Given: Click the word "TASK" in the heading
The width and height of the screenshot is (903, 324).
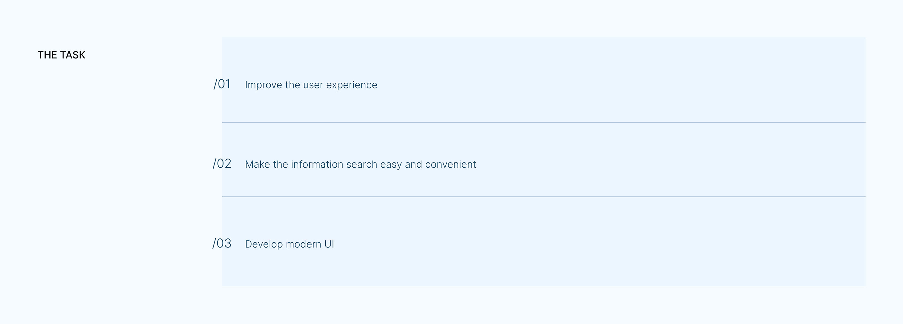Looking at the screenshot, I should (x=73, y=55).
